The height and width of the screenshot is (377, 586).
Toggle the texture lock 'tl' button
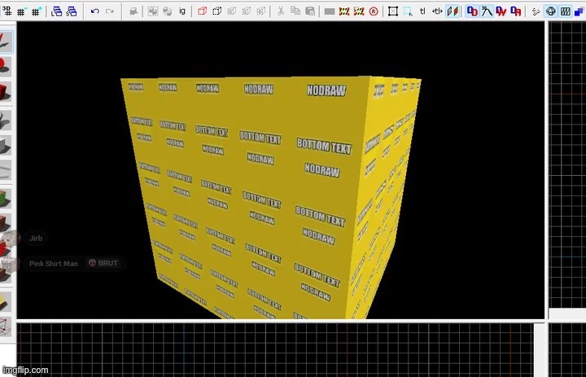click(x=422, y=11)
